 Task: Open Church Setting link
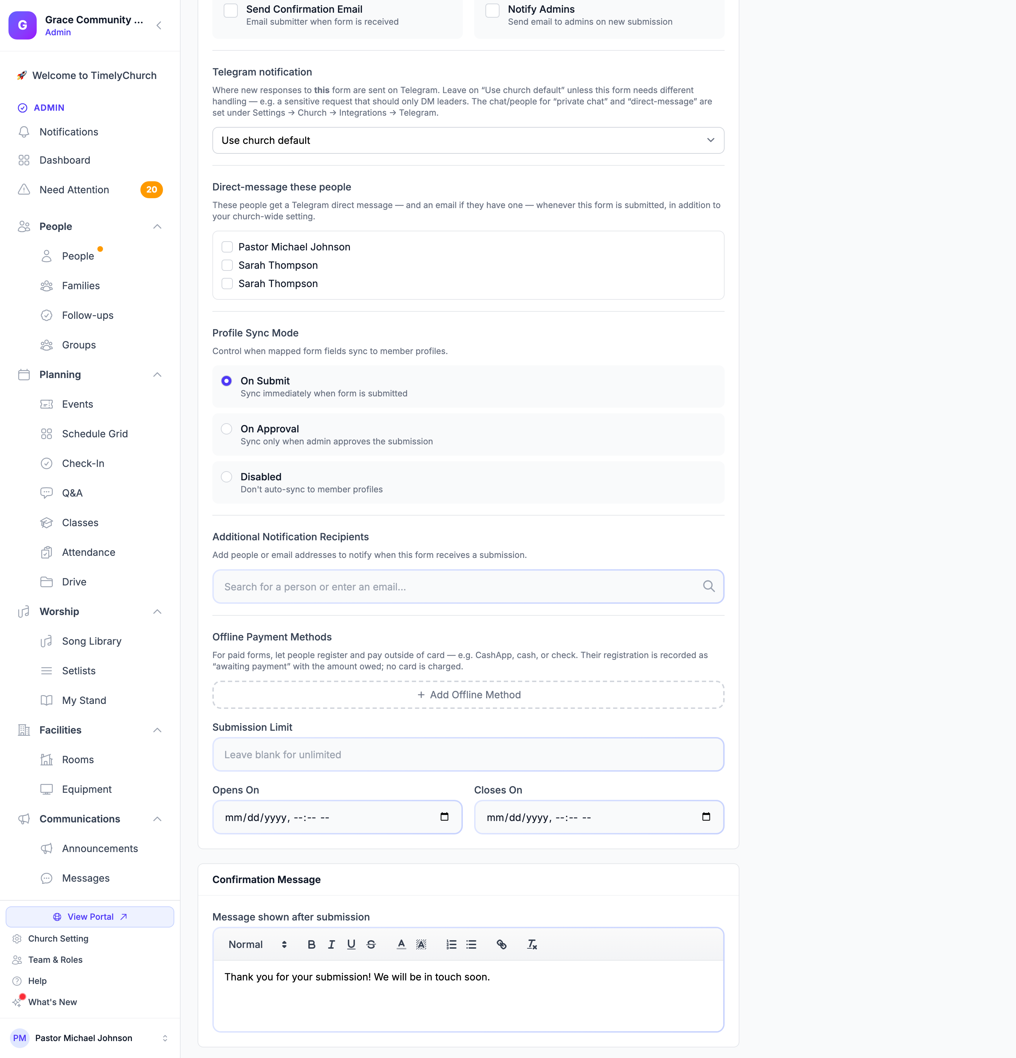click(x=58, y=938)
